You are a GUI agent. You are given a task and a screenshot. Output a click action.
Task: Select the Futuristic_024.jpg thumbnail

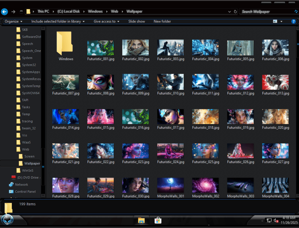click(x=170, y=151)
